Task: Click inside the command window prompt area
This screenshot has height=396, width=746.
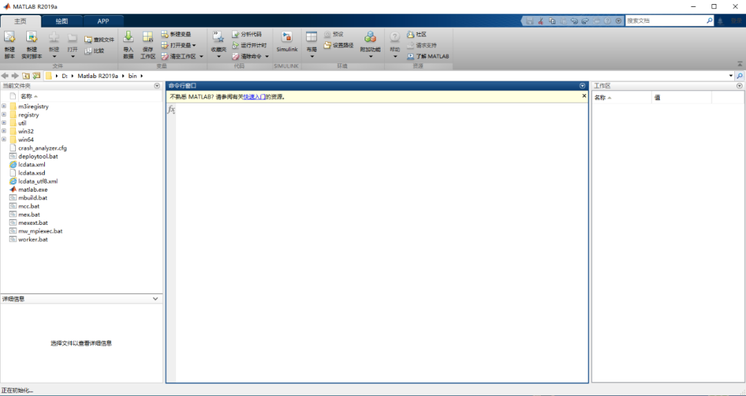Action: point(381,242)
